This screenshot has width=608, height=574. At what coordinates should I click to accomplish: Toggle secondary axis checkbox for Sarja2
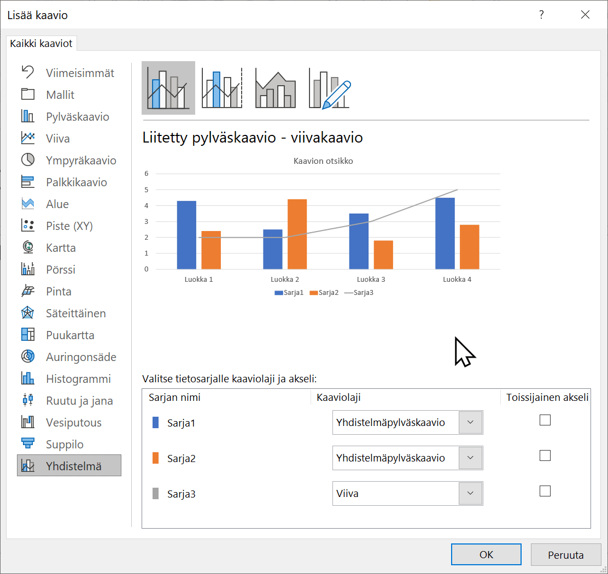point(545,455)
